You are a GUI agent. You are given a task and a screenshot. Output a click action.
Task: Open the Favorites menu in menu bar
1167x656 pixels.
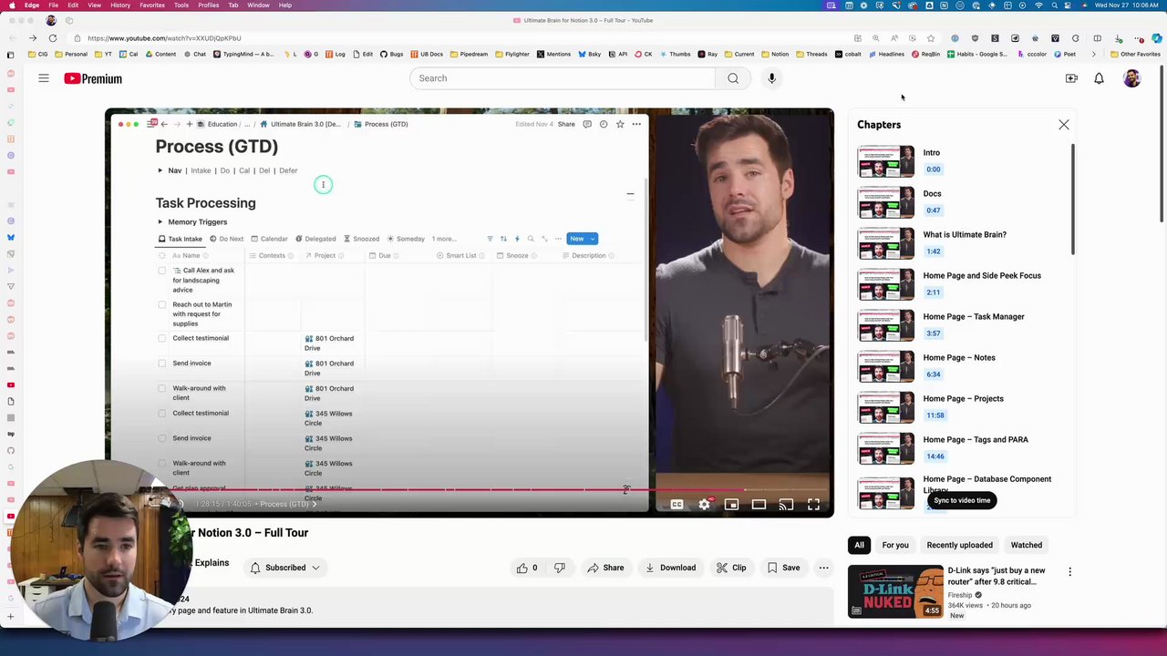click(152, 5)
